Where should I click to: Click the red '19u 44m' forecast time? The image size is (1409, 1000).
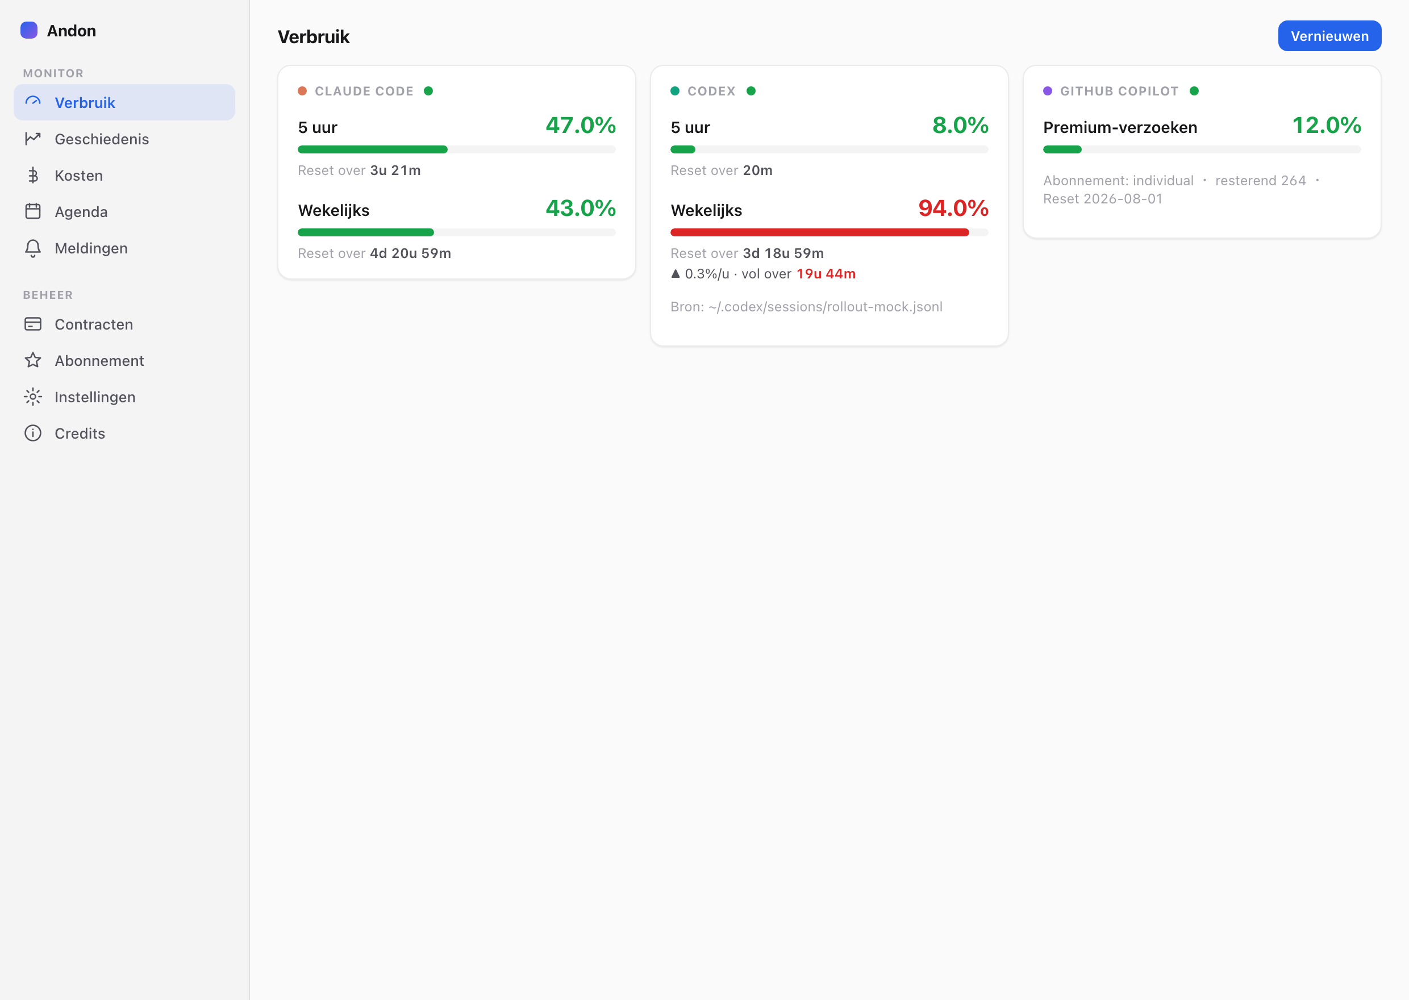(826, 273)
